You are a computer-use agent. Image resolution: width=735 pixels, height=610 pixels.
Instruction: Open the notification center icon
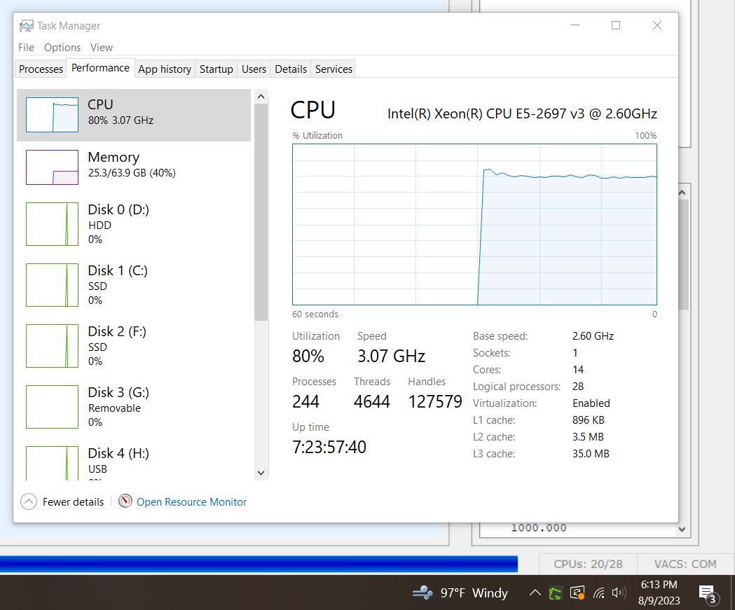tap(708, 594)
